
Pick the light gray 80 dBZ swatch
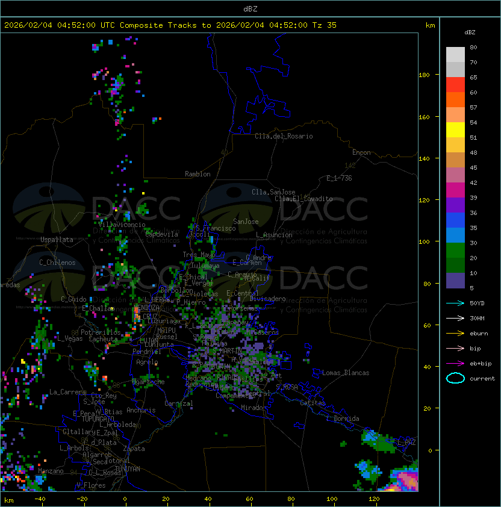455,54
